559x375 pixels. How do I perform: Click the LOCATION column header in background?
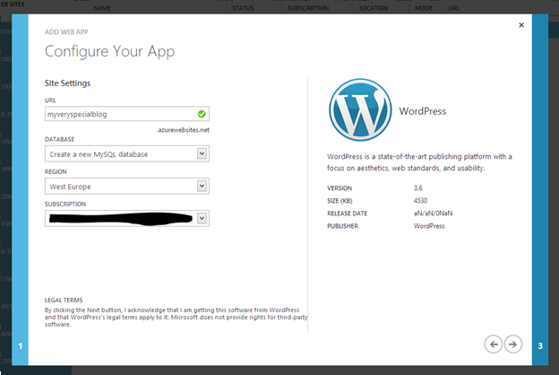point(374,8)
